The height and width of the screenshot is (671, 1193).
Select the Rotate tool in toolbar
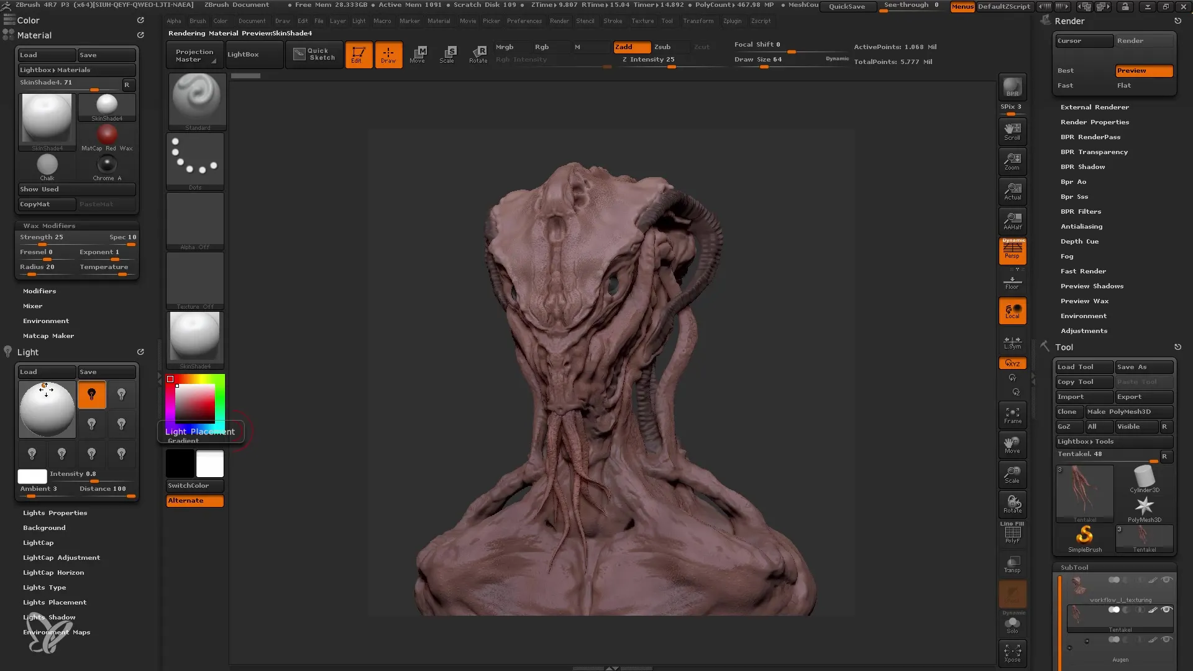[x=478, y=53]
